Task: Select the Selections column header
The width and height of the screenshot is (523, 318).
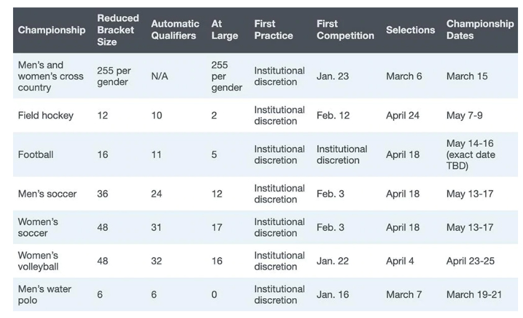Action: pos(410,30)
